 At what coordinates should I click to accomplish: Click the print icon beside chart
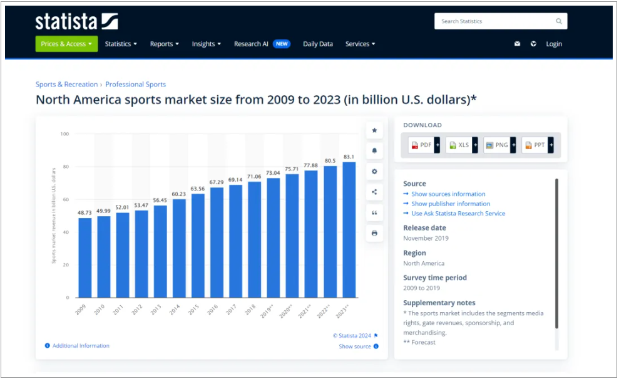point(374,233)
